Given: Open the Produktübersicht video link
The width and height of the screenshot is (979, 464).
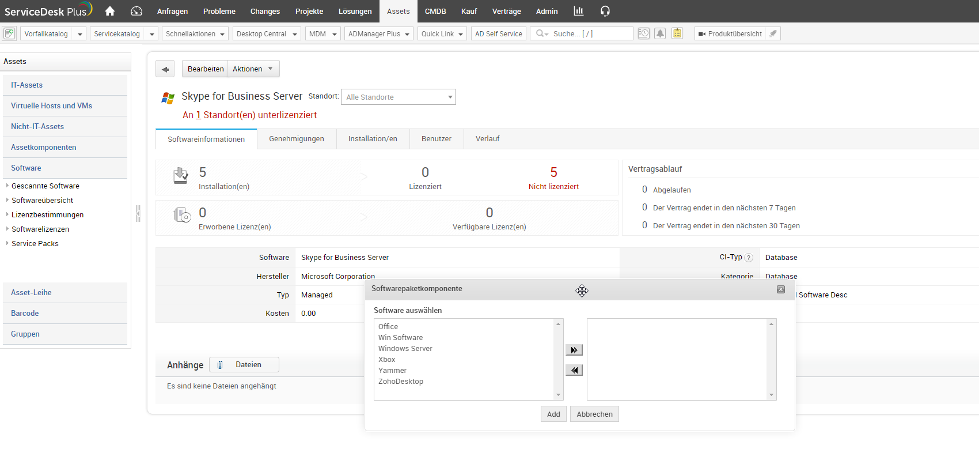Looking at the screenshot, I should click(x=730, y=33).
